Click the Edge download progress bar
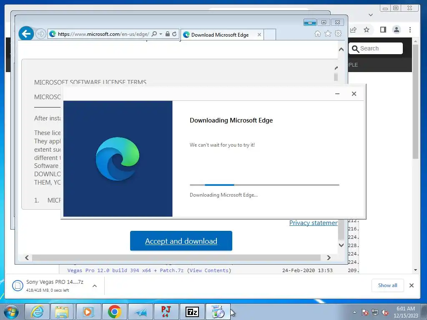 point(264,185)
